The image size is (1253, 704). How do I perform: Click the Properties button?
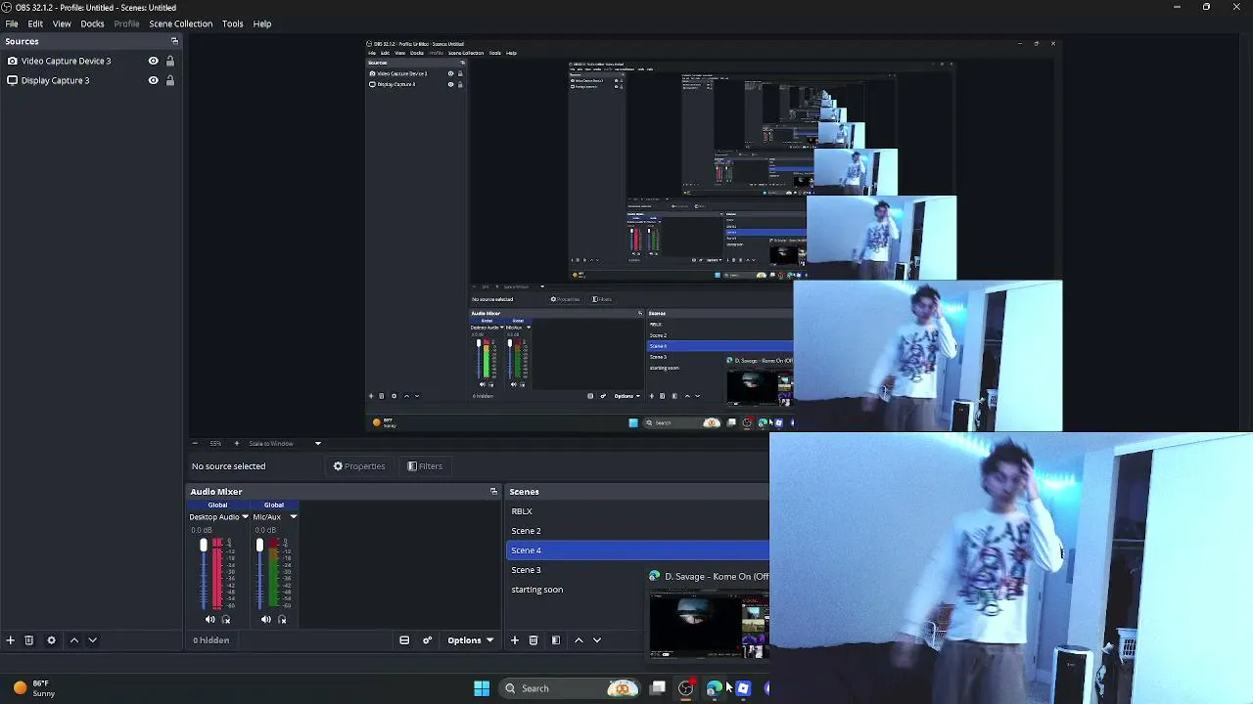click(x=359, y=466)
